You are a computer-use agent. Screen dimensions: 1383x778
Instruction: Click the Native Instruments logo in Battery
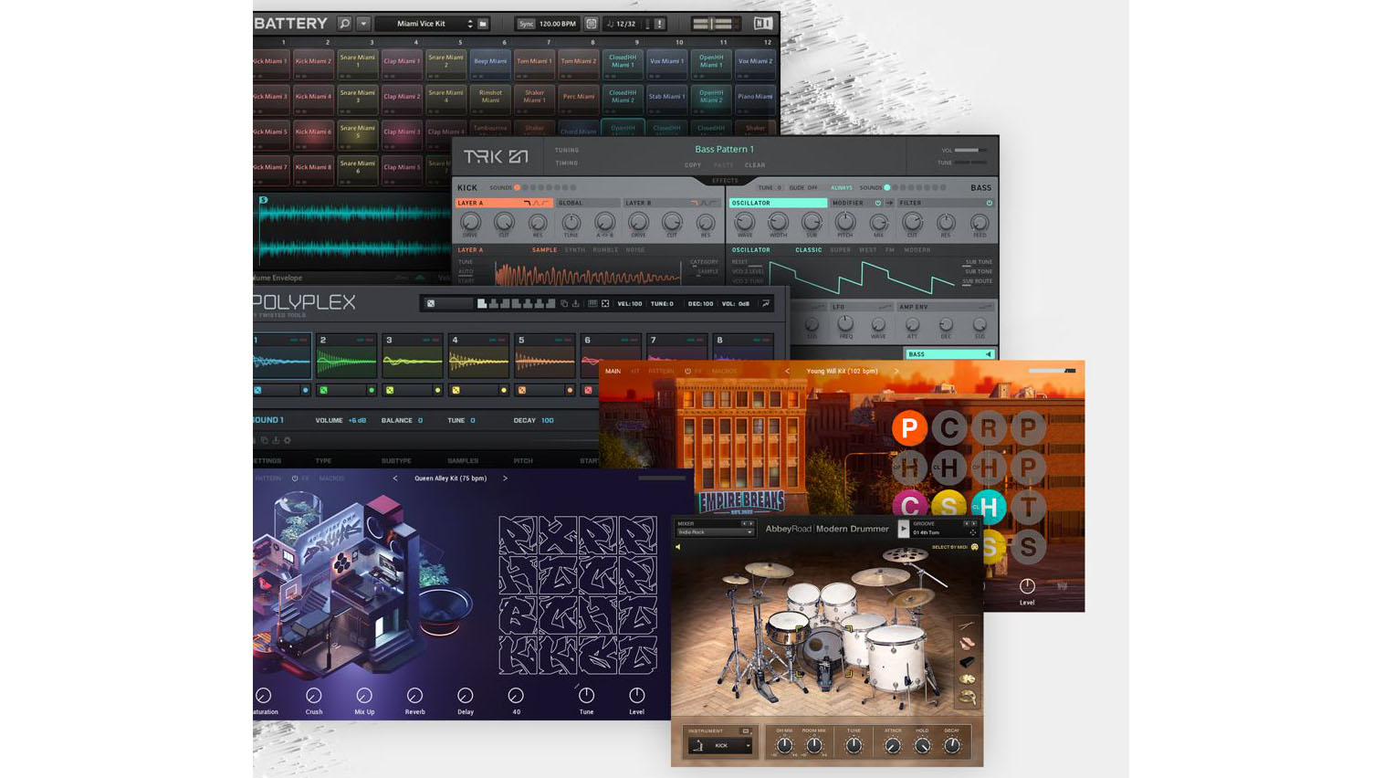click(x=763, y=24)
